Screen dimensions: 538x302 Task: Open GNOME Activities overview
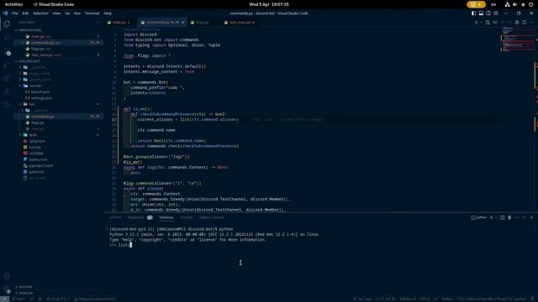coord(13,4)
